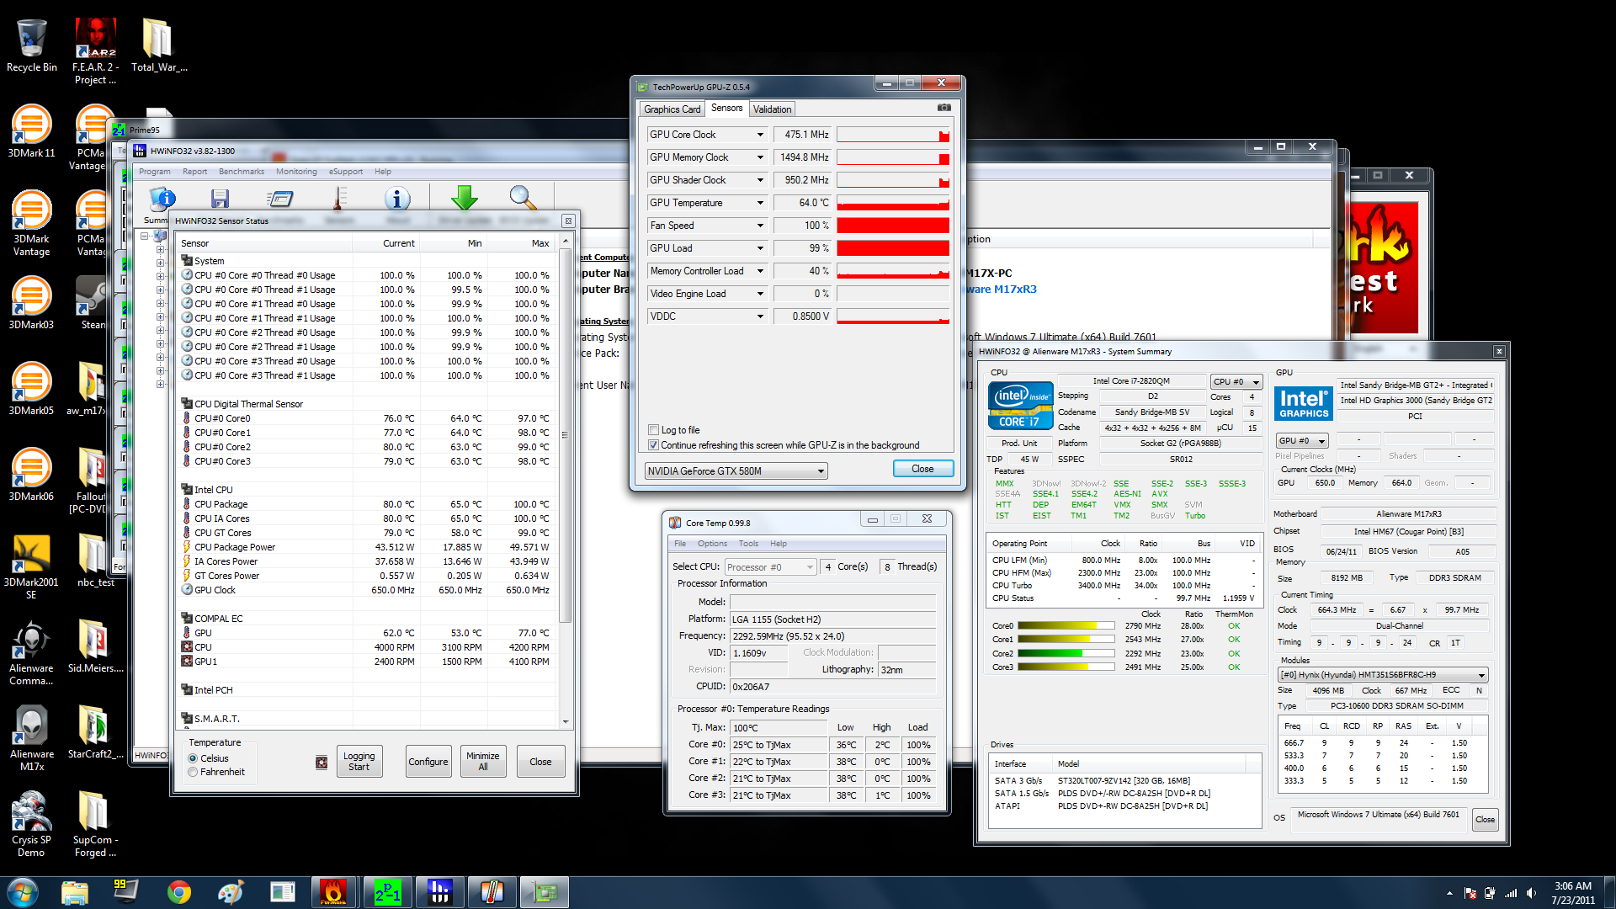This screenshot has height=909, width=1616.
Task: Select the Alienware M17x desktop shortcut
Action: (x=31, y=738)
